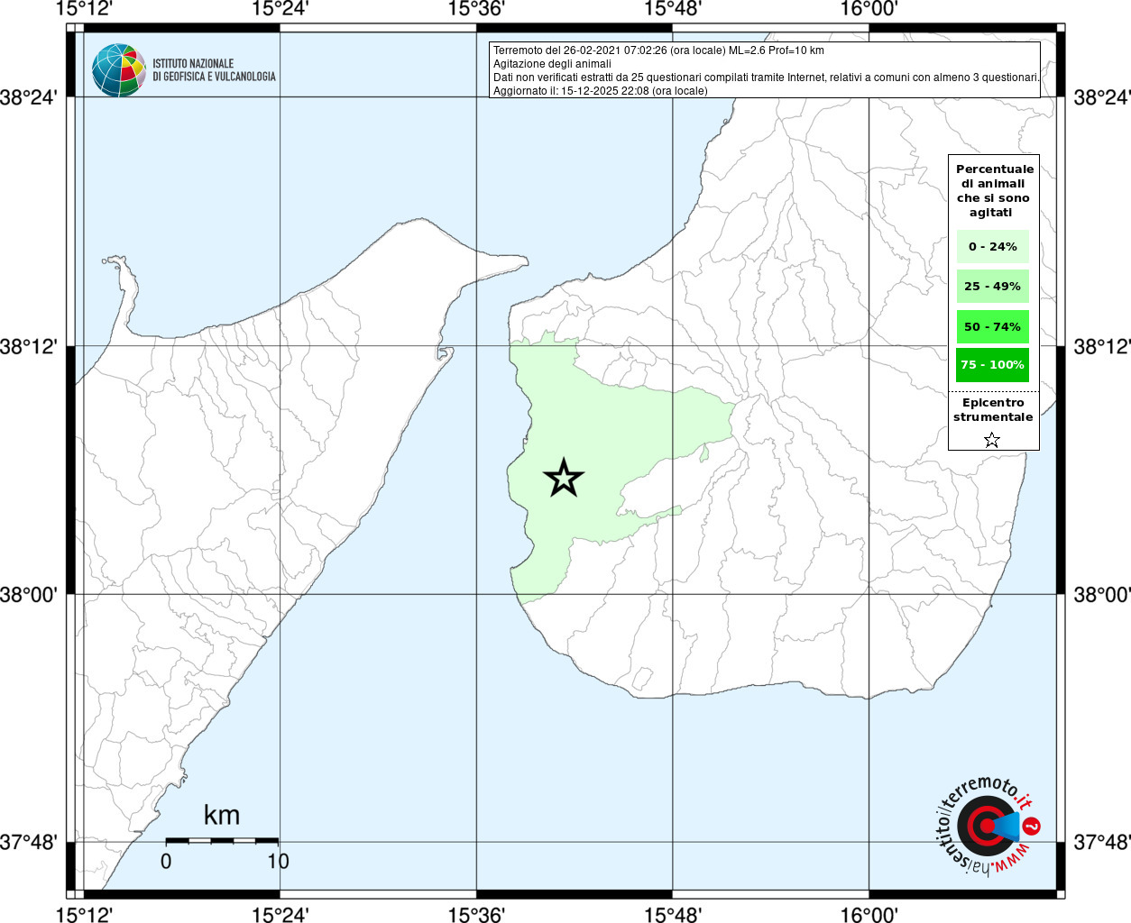Click the haisentitoilterremoto.it target logo
Viewport: 1131px width, 923px height.
[987, 825]
